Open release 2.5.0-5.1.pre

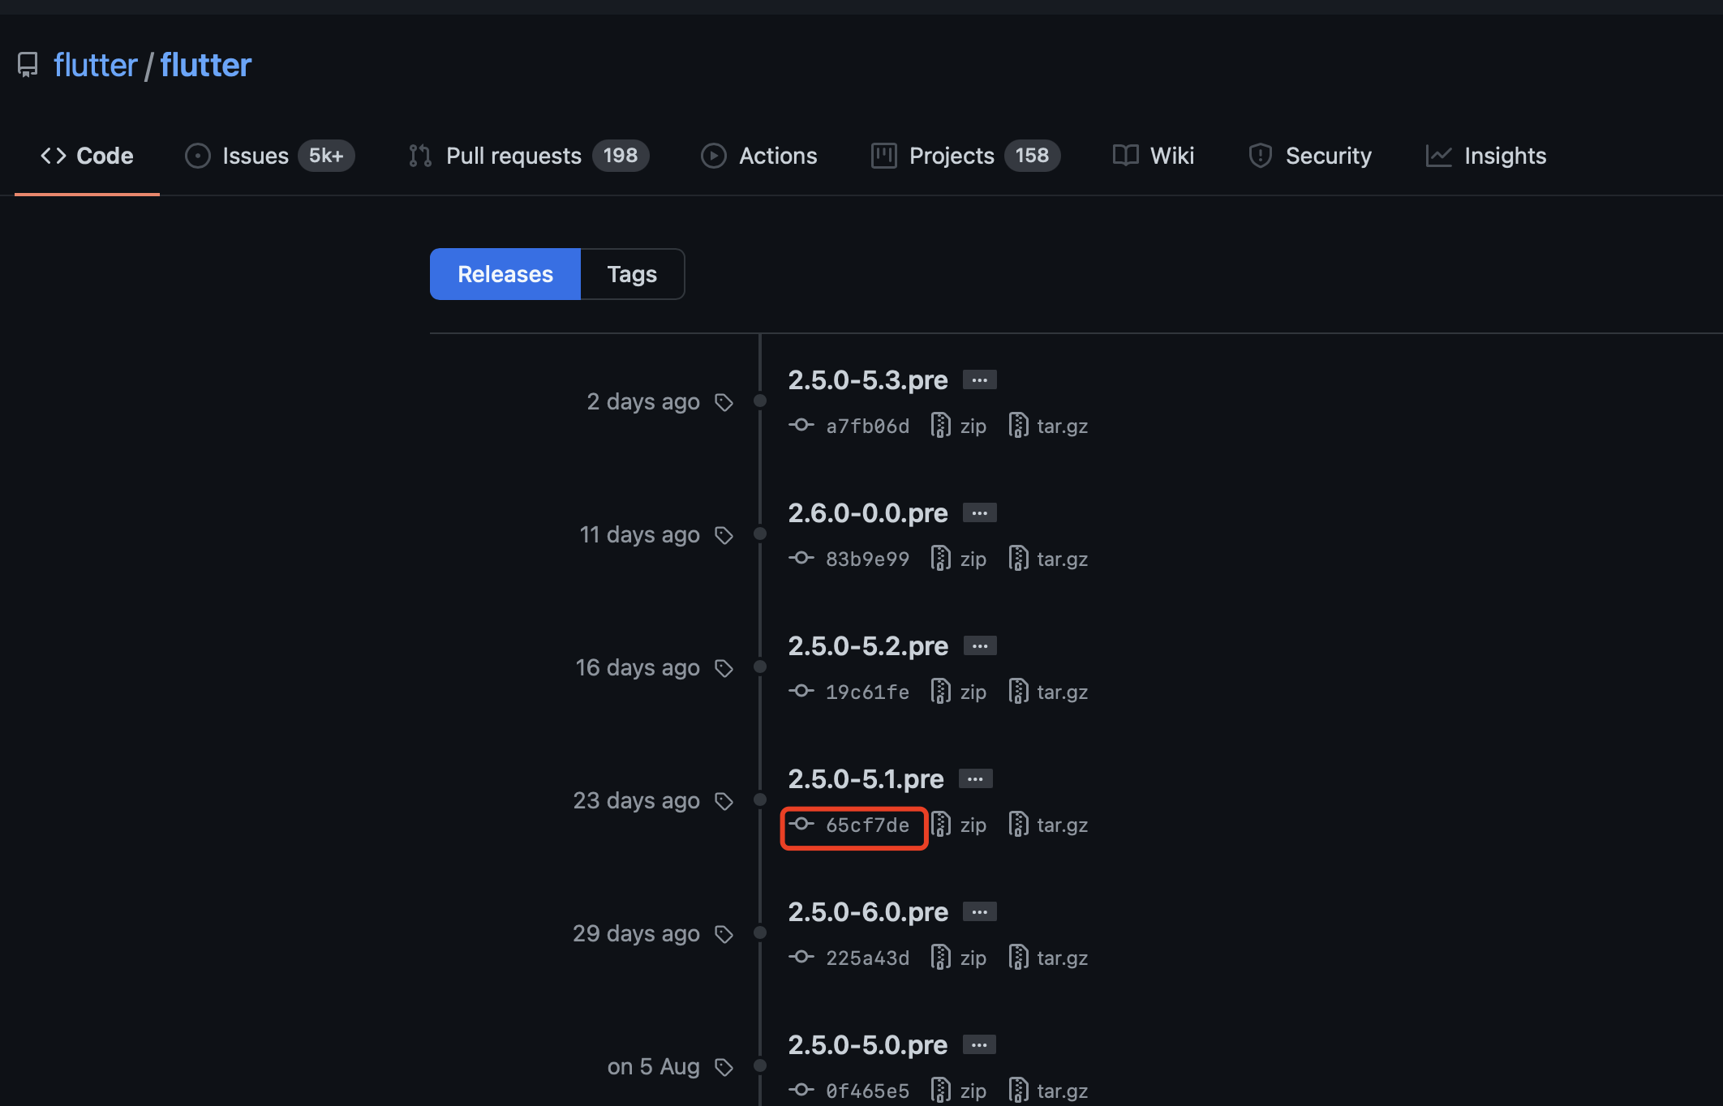(x=866, y=778)
